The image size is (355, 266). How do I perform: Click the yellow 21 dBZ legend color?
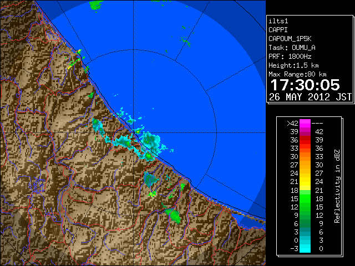tap(305, 182)
